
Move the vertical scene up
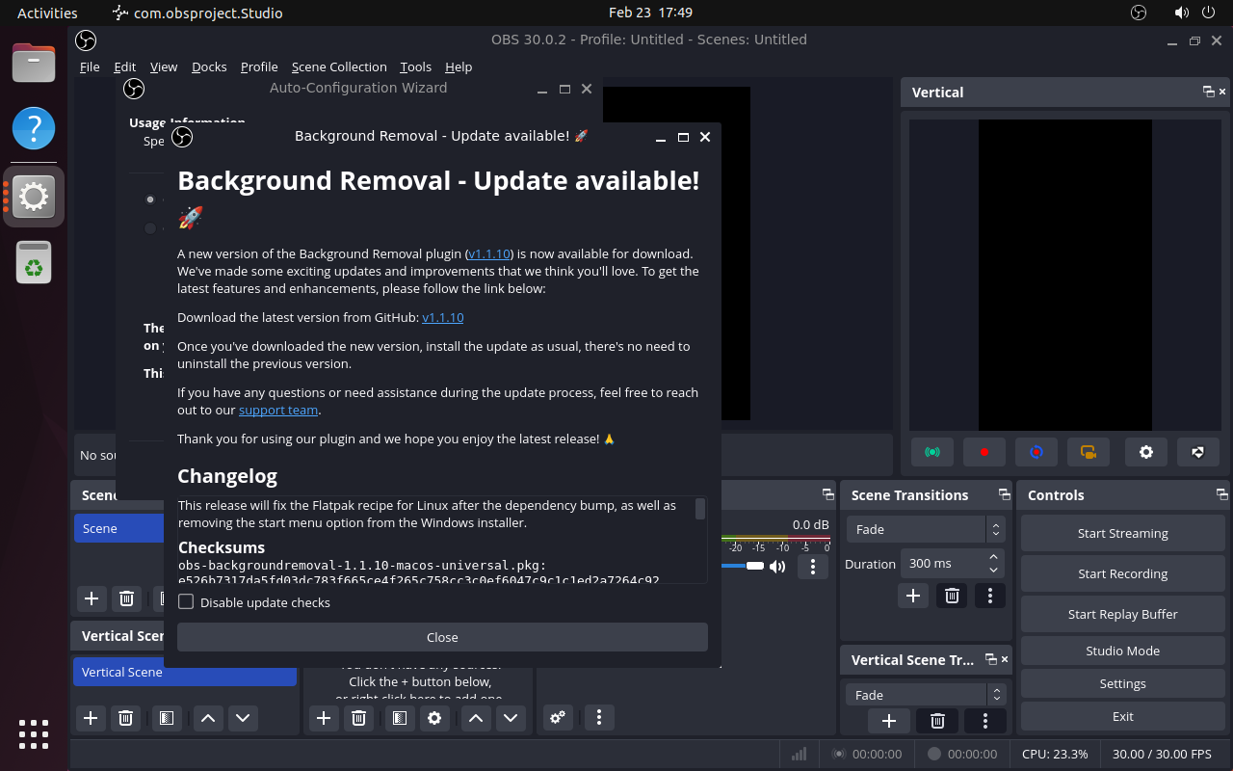click(208, 718)
